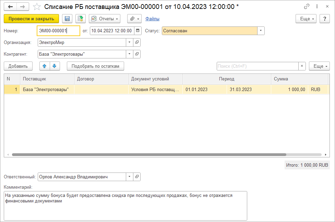Click the post document icon

coord(81,19)
